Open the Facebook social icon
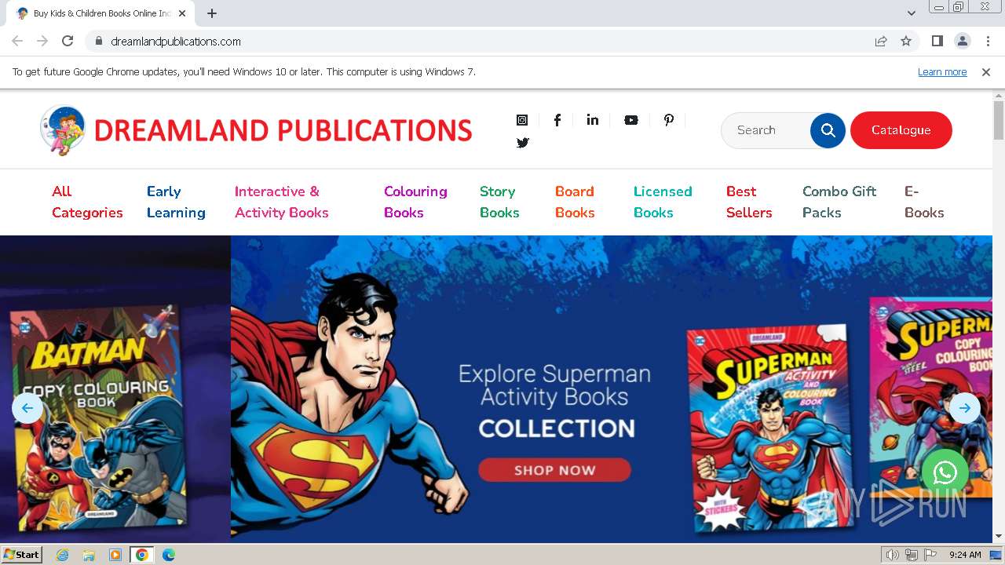The image size is (1005, 565). (x=557, y=120)
